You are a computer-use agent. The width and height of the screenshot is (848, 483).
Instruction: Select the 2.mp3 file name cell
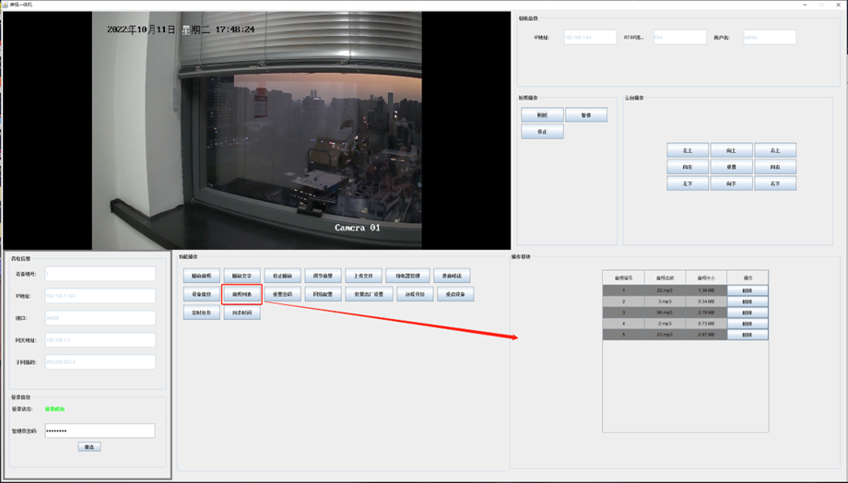coord(665,324)
